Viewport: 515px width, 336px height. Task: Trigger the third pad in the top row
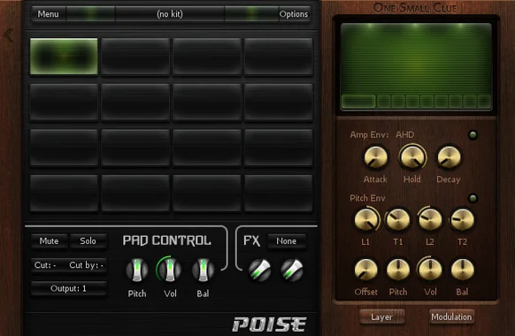pyautogui.click(x=207, y=57)
